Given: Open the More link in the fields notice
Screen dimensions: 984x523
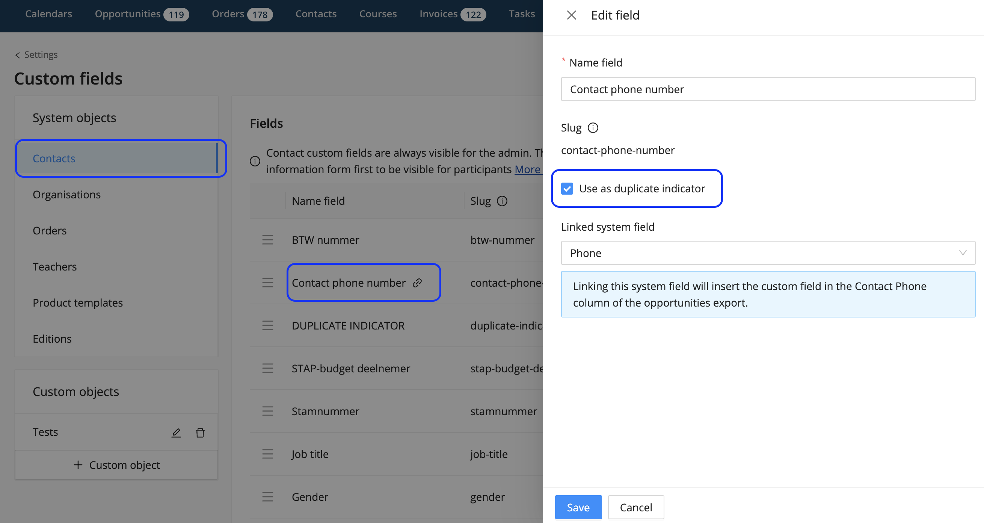Looking at the screenshot, I should point(529,169).
